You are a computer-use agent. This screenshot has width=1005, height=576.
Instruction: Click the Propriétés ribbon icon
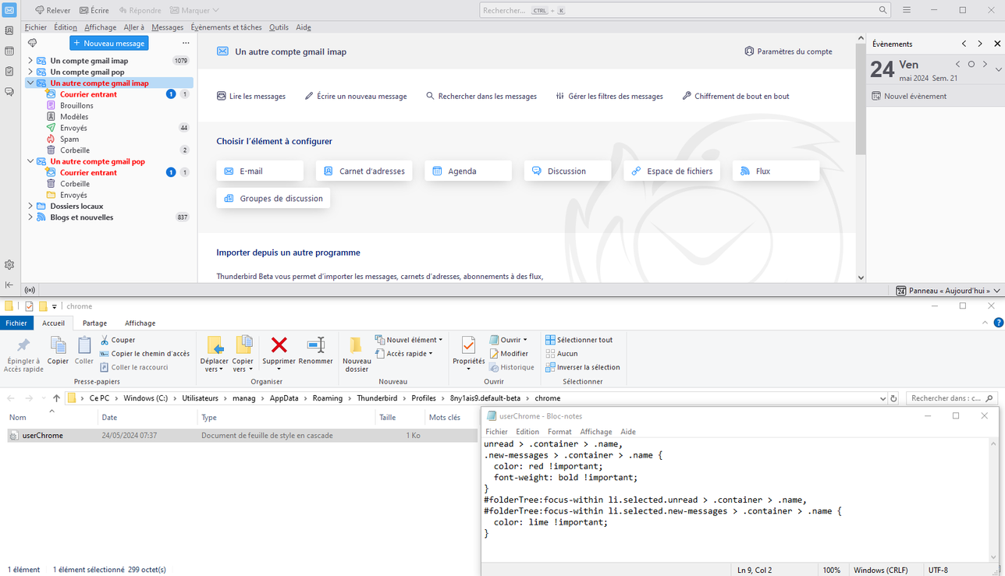tap(468, 345)
